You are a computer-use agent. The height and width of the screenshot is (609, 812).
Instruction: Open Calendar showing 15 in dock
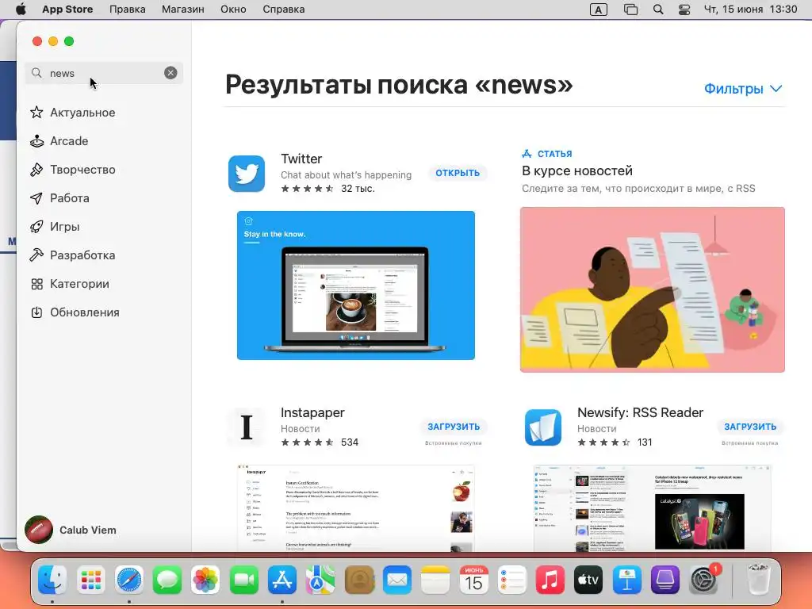tap(474, 580)
